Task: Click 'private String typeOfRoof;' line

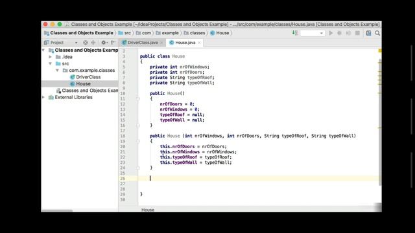Action: [182, 78]
